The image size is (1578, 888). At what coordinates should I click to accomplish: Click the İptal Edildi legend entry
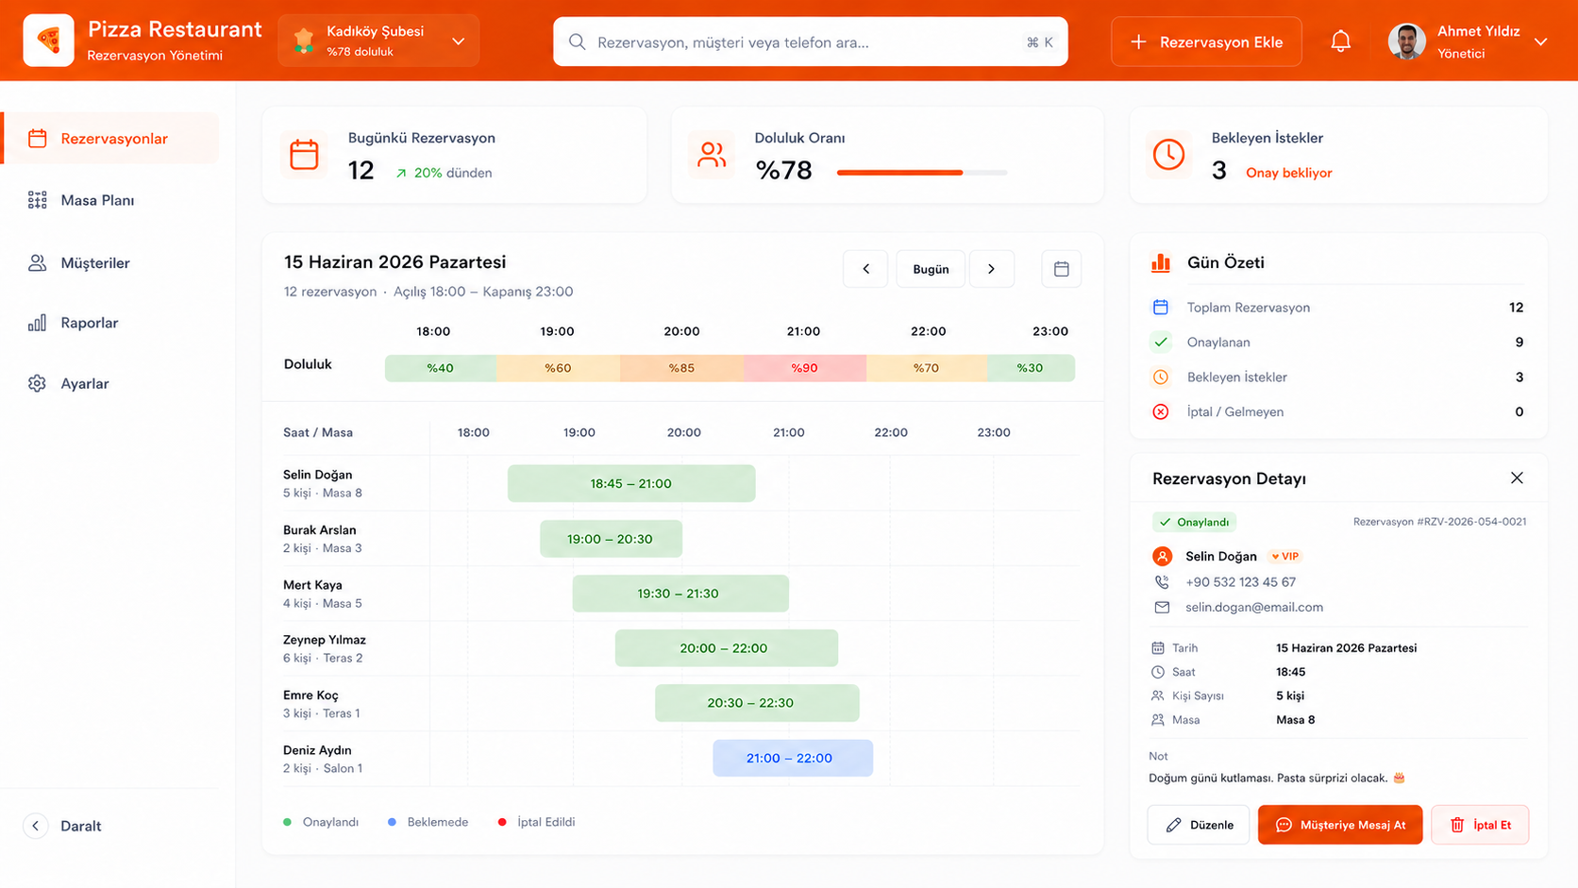(536, 822)
